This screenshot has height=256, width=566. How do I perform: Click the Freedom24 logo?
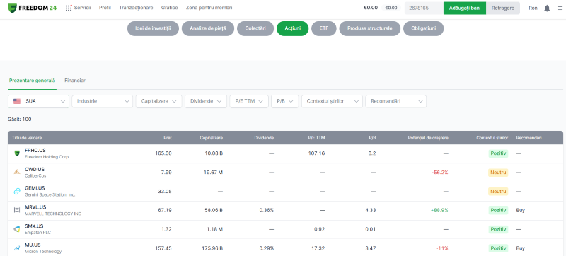(x=32, y=8)
